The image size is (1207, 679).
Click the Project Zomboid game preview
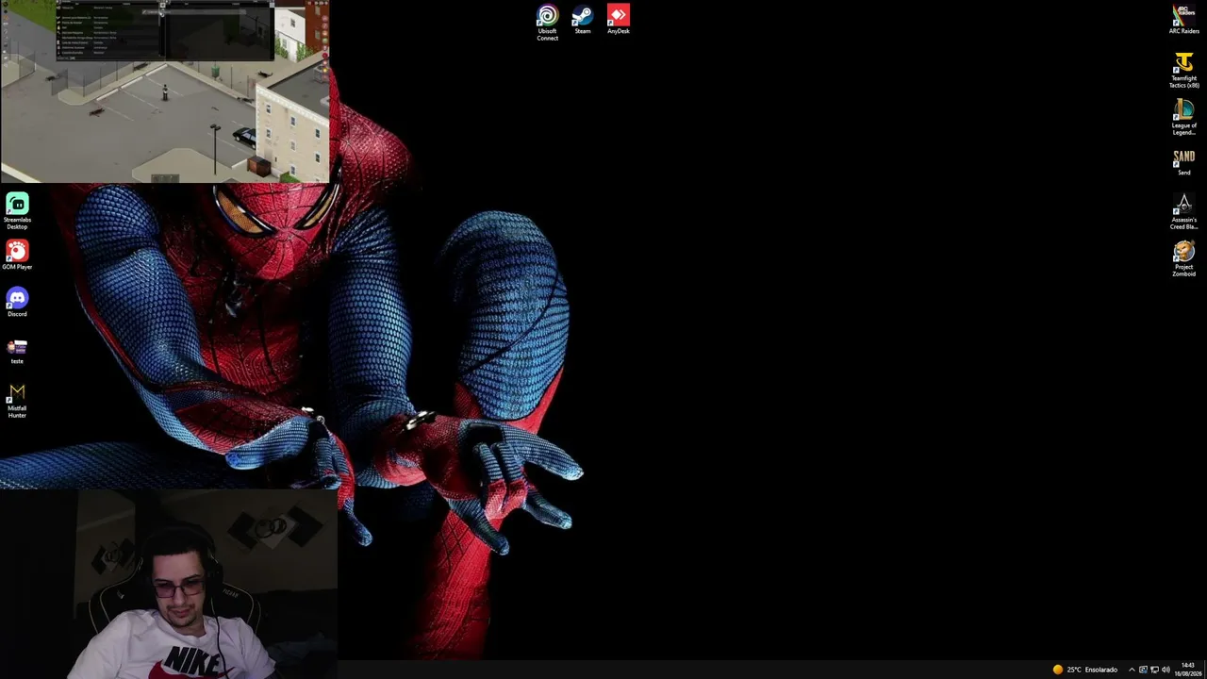coord(165,91)
